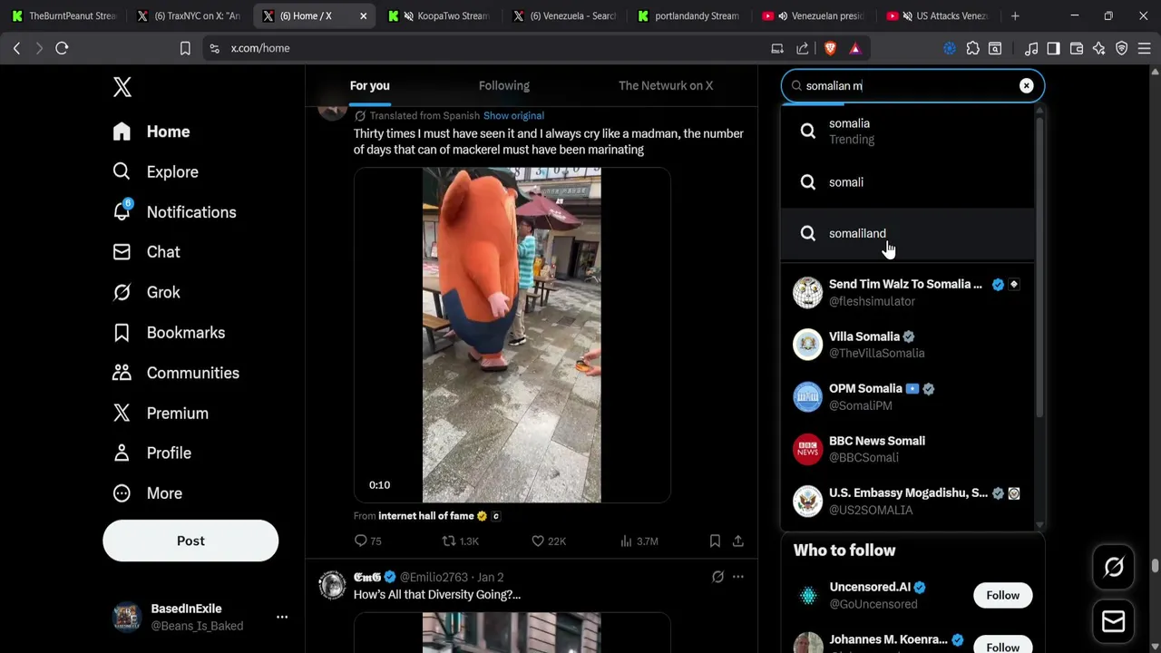Open Chat from sidebar
This screenshot has height=653, width=1161.
pos(146,252)
